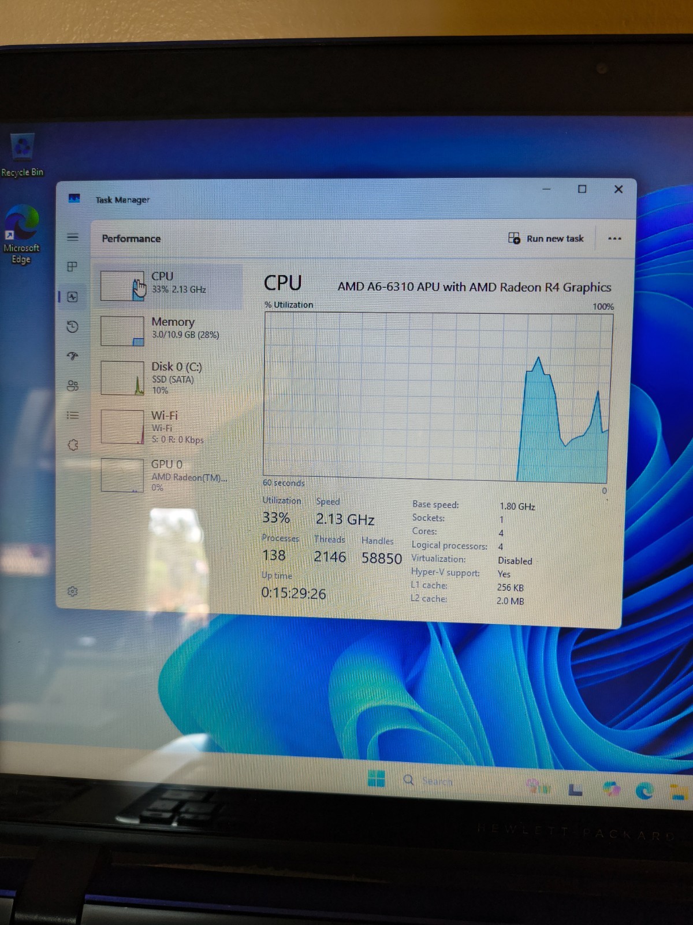This screenshot has height=925, width=693.
Task: Click the Hyper-V support Yes value
Action: [x=504, y=574]
